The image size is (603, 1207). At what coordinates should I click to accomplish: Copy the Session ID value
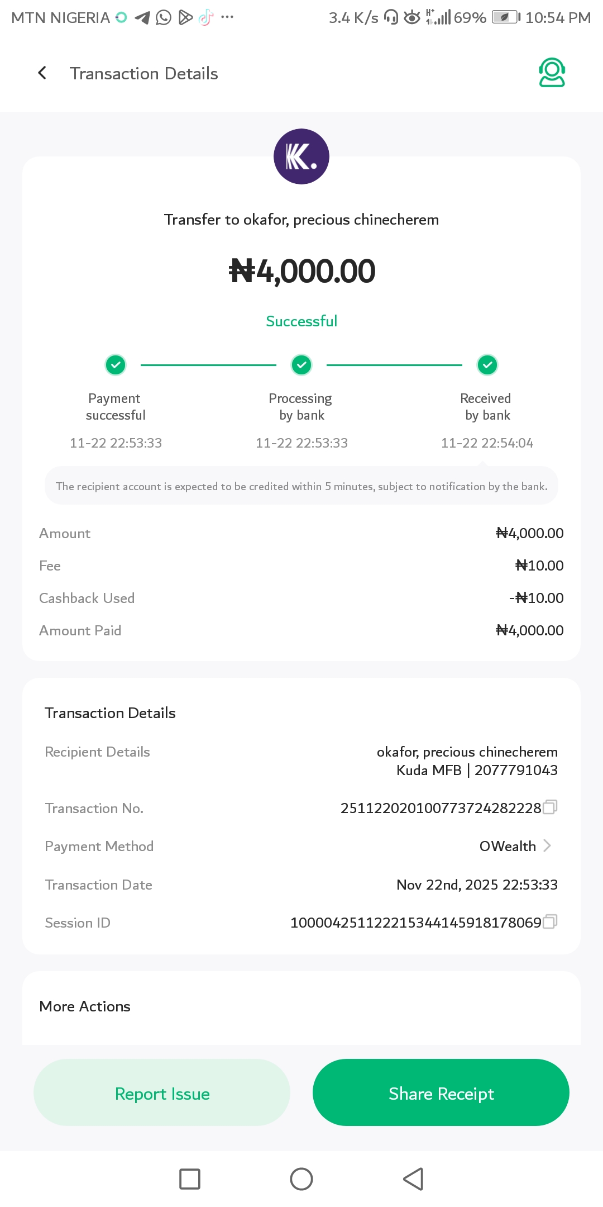(550, 921)
